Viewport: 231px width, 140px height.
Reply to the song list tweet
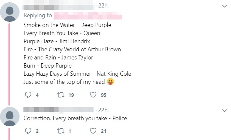click(x=28, y=95)
